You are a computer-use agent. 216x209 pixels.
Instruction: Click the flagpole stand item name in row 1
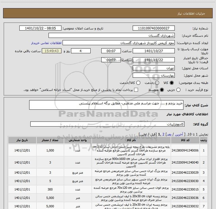click(131, 150)
